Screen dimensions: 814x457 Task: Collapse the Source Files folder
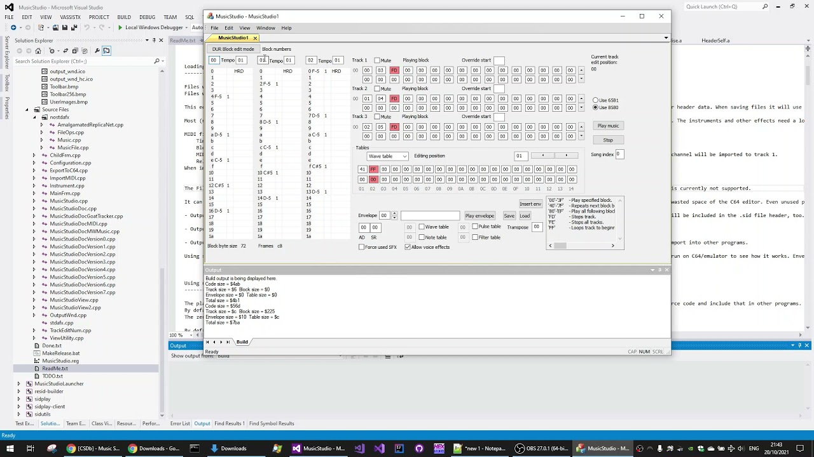tap(27, 110)
